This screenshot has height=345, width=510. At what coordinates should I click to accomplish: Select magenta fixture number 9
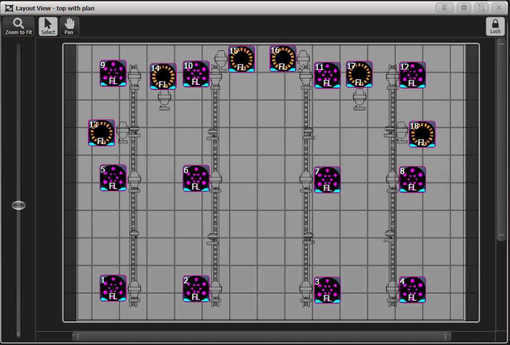pyautogui.click(x=113, y=73)
